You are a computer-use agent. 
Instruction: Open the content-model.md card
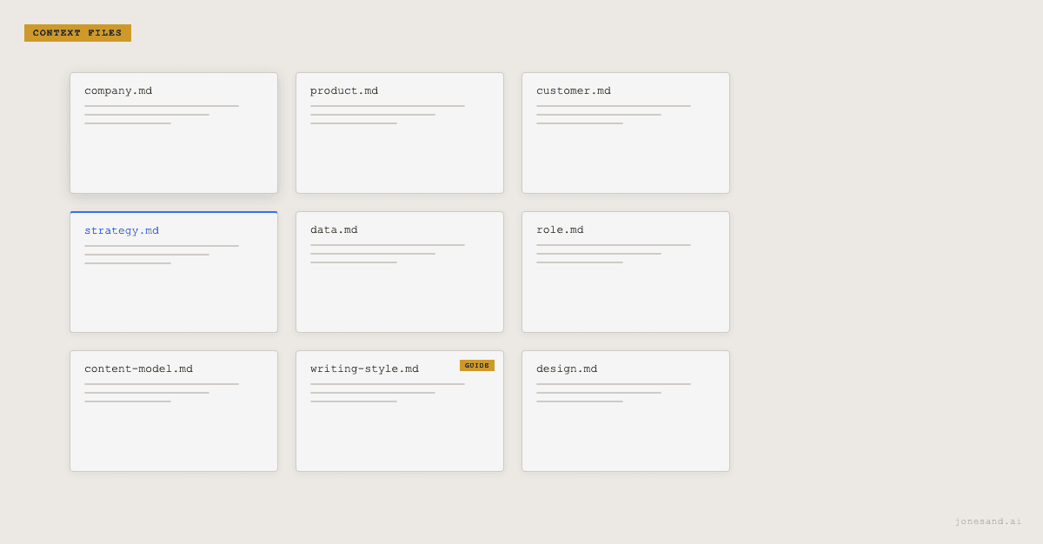(x=174, y=411)
